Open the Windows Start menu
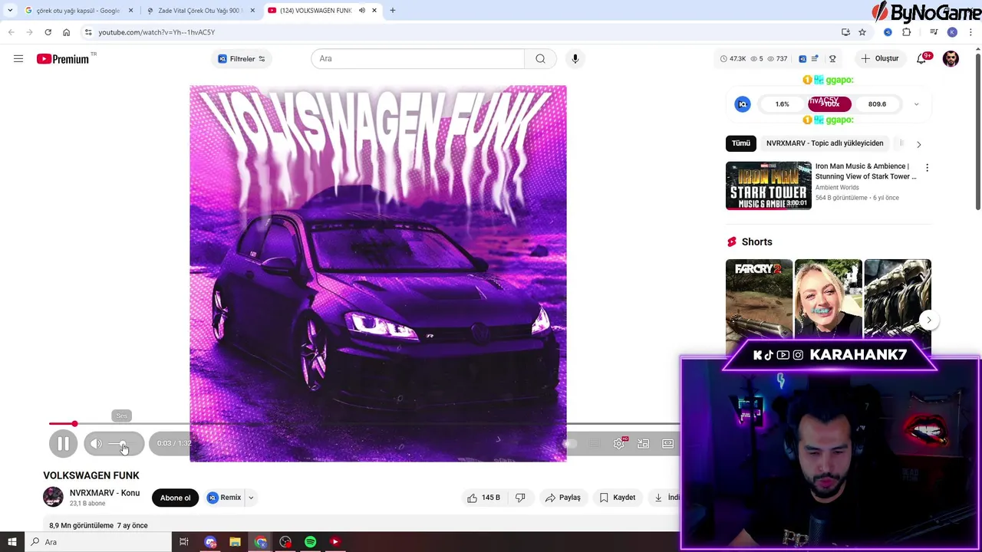Screen dimensions: 982x552 click(x=12, y=542)
